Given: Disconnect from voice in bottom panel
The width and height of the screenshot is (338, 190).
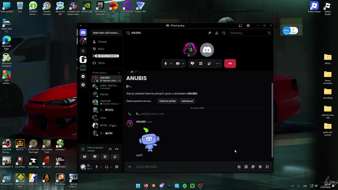Looking at the screenshot, I should coord(117,149).
